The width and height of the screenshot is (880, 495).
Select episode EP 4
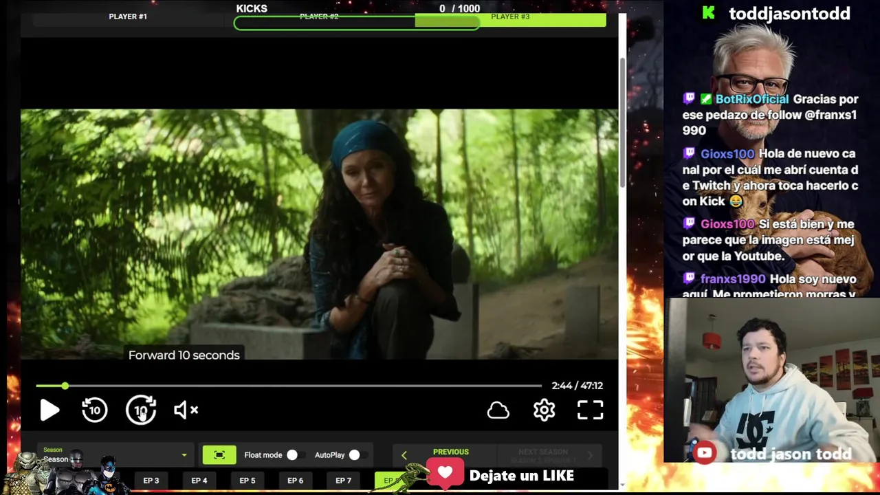tap(199, 481)
